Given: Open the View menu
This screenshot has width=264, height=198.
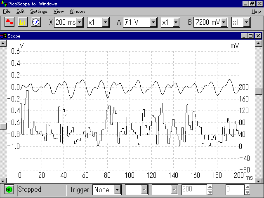Looking at the screenshot, I should pyautogui.click(x=59, y=11).
